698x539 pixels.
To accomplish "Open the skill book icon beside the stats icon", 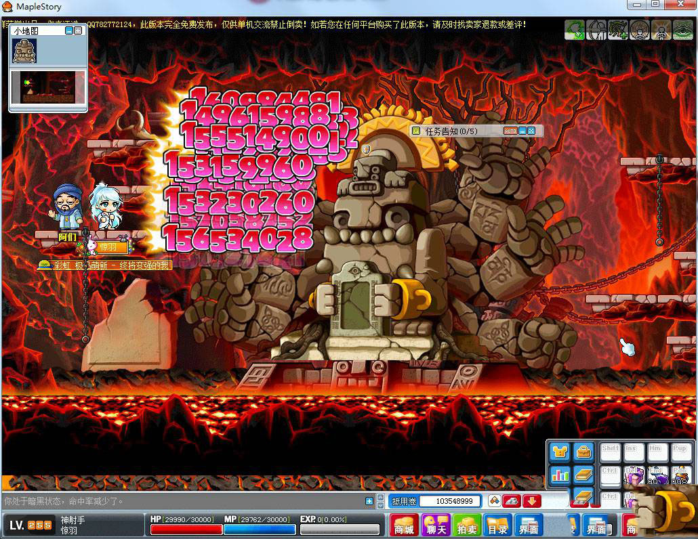I will pos(583,475).
